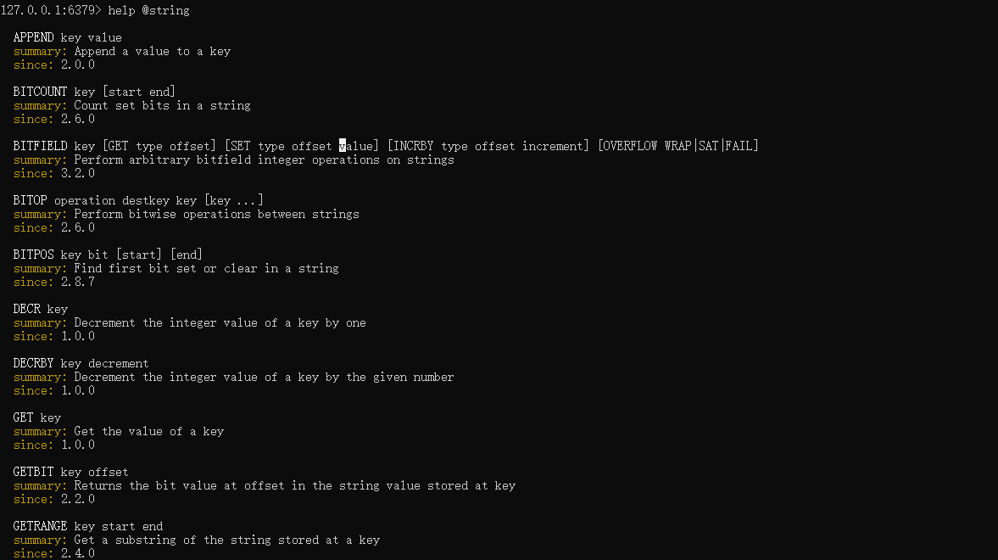Viewport: 998px width, 560px height.
Task: Click 'Perform bitwise operations between strings' text
Action: 216,214
